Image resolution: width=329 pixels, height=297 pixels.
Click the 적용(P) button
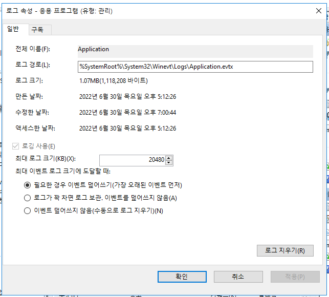(x=295, y=277)
